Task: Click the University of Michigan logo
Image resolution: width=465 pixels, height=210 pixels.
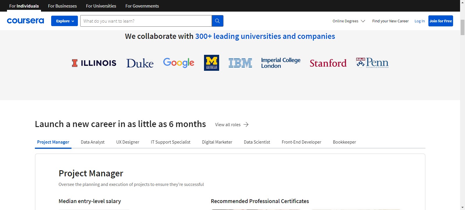Action: pos(212,63)
